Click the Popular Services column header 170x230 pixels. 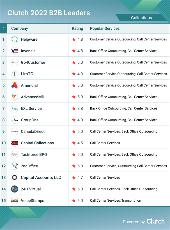(105, 28)
